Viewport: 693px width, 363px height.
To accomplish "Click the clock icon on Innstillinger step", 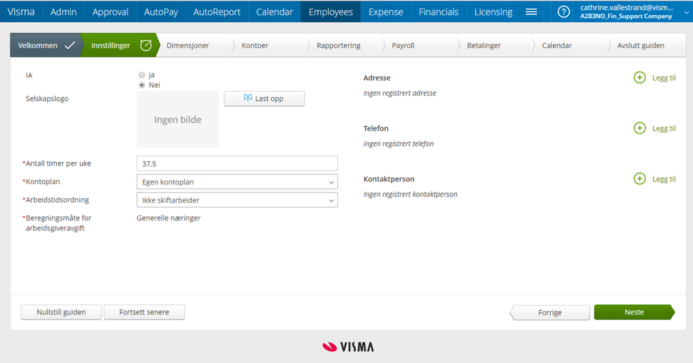I will (x=146, y=45).
